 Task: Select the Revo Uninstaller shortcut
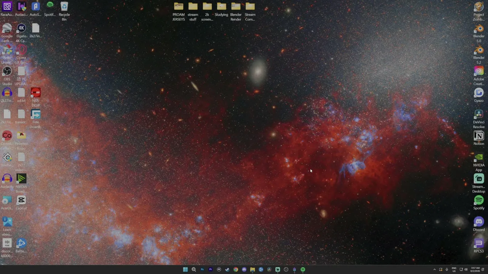pos(7,55)
